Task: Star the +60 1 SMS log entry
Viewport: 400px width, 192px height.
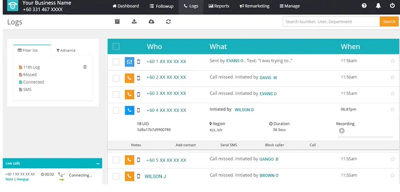Action: tap(393, 61)
